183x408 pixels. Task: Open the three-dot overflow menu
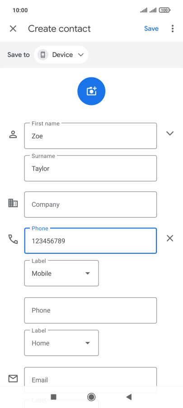pyautogui.click(x=173, y=28)
